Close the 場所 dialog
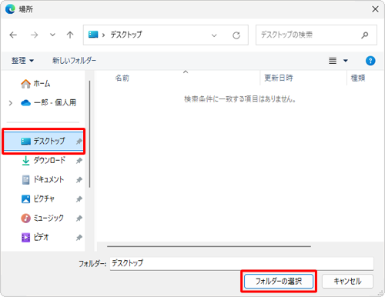Screen dimensions: 385x297 375,9
